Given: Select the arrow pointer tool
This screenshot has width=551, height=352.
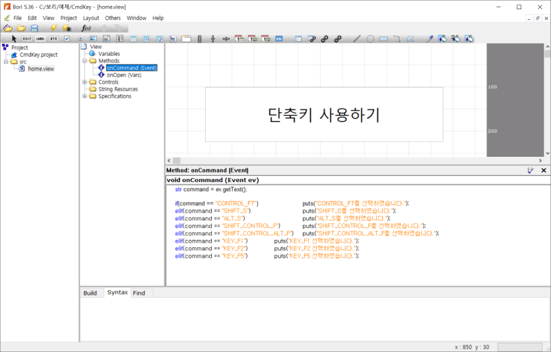Looking at the screenshot, I should (14, 39).
